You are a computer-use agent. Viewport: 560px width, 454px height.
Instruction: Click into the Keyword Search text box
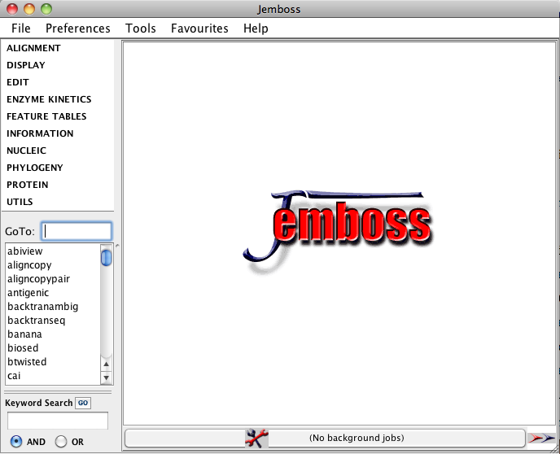(58, 421)
